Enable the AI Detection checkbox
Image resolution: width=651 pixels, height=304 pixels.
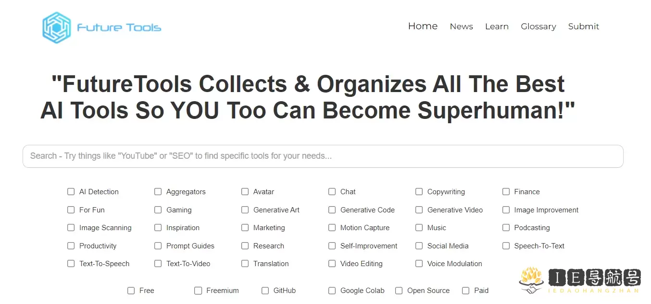(71, 192)
